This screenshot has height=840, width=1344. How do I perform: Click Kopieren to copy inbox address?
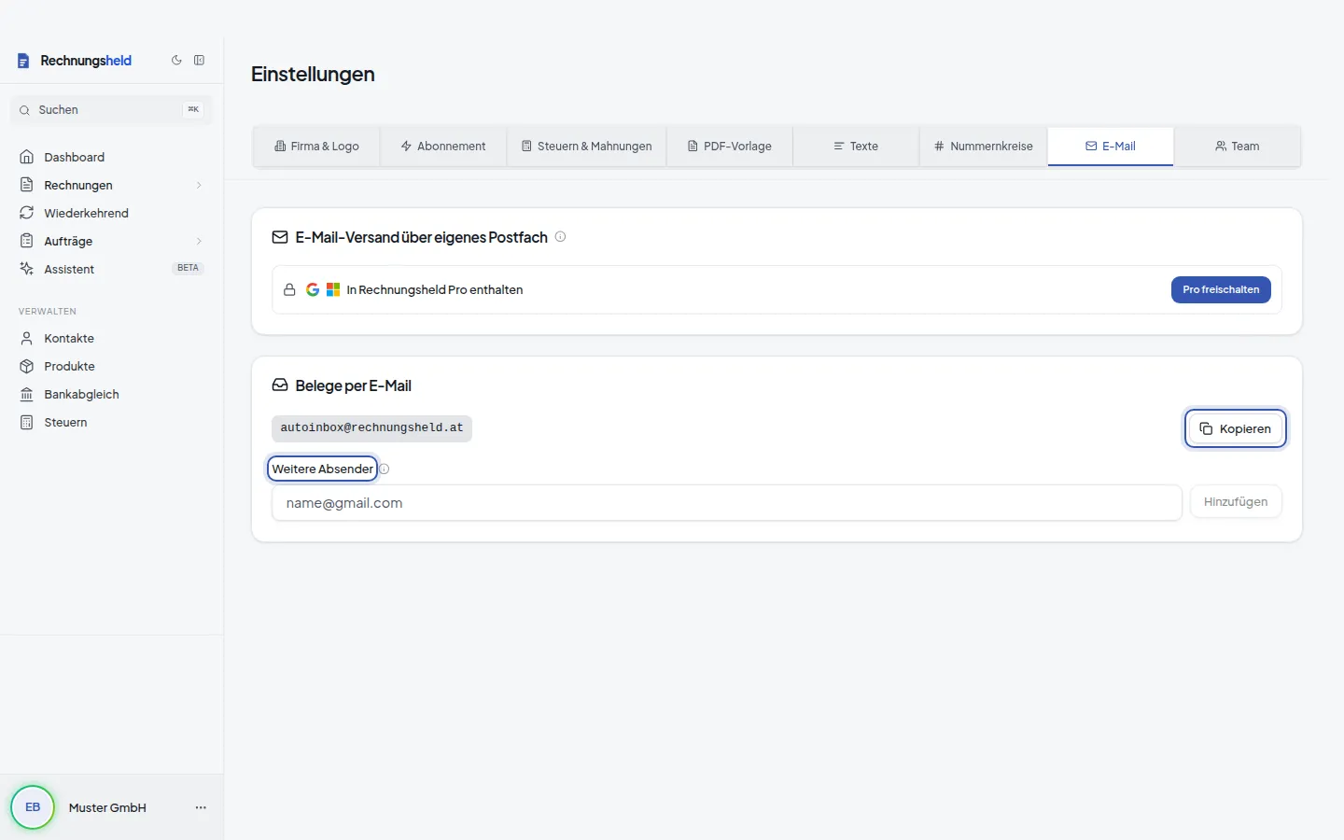1236,429
